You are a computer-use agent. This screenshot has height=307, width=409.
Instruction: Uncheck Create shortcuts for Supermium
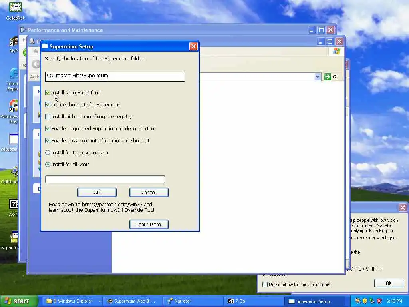tap(48, 105)
